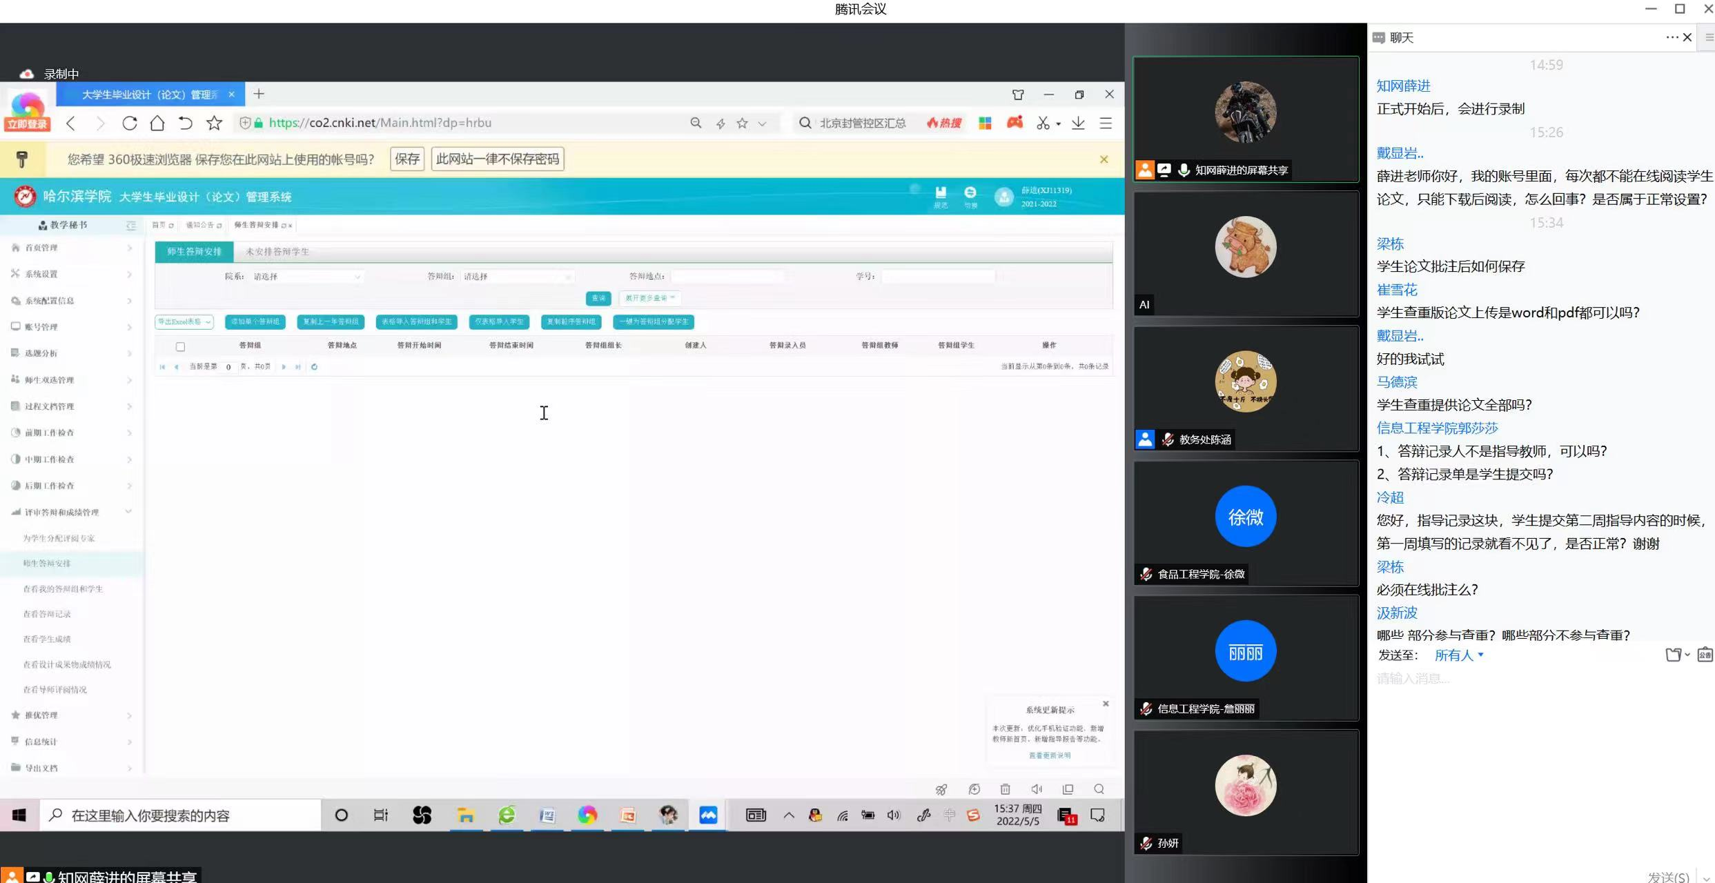Viewport: 1715px width, 883px height.
Task: Select 查看答辩记录 in the sidebar
Action: [47, 614]
